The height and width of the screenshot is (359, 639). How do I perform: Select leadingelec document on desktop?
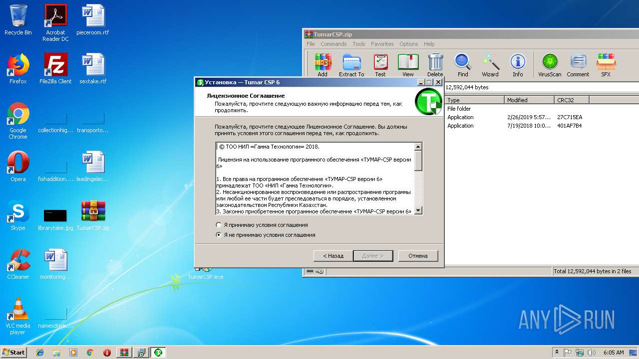[93, 167]
